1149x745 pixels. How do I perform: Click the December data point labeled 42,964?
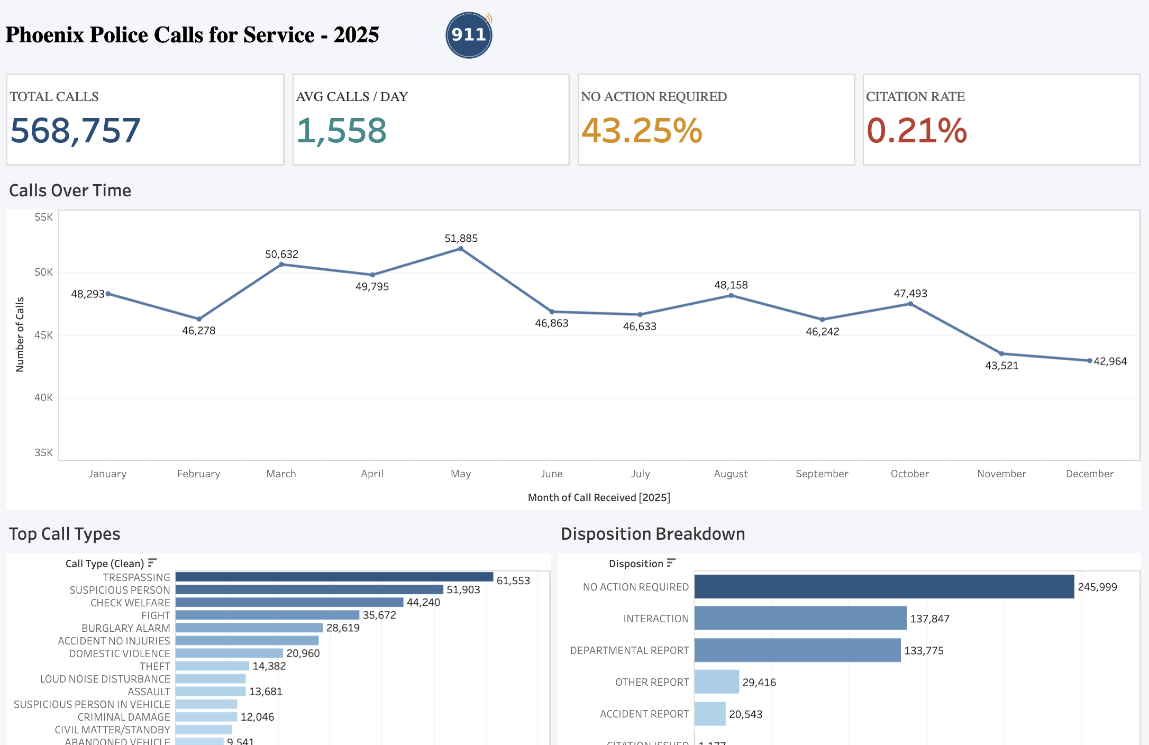(1090, 360)
